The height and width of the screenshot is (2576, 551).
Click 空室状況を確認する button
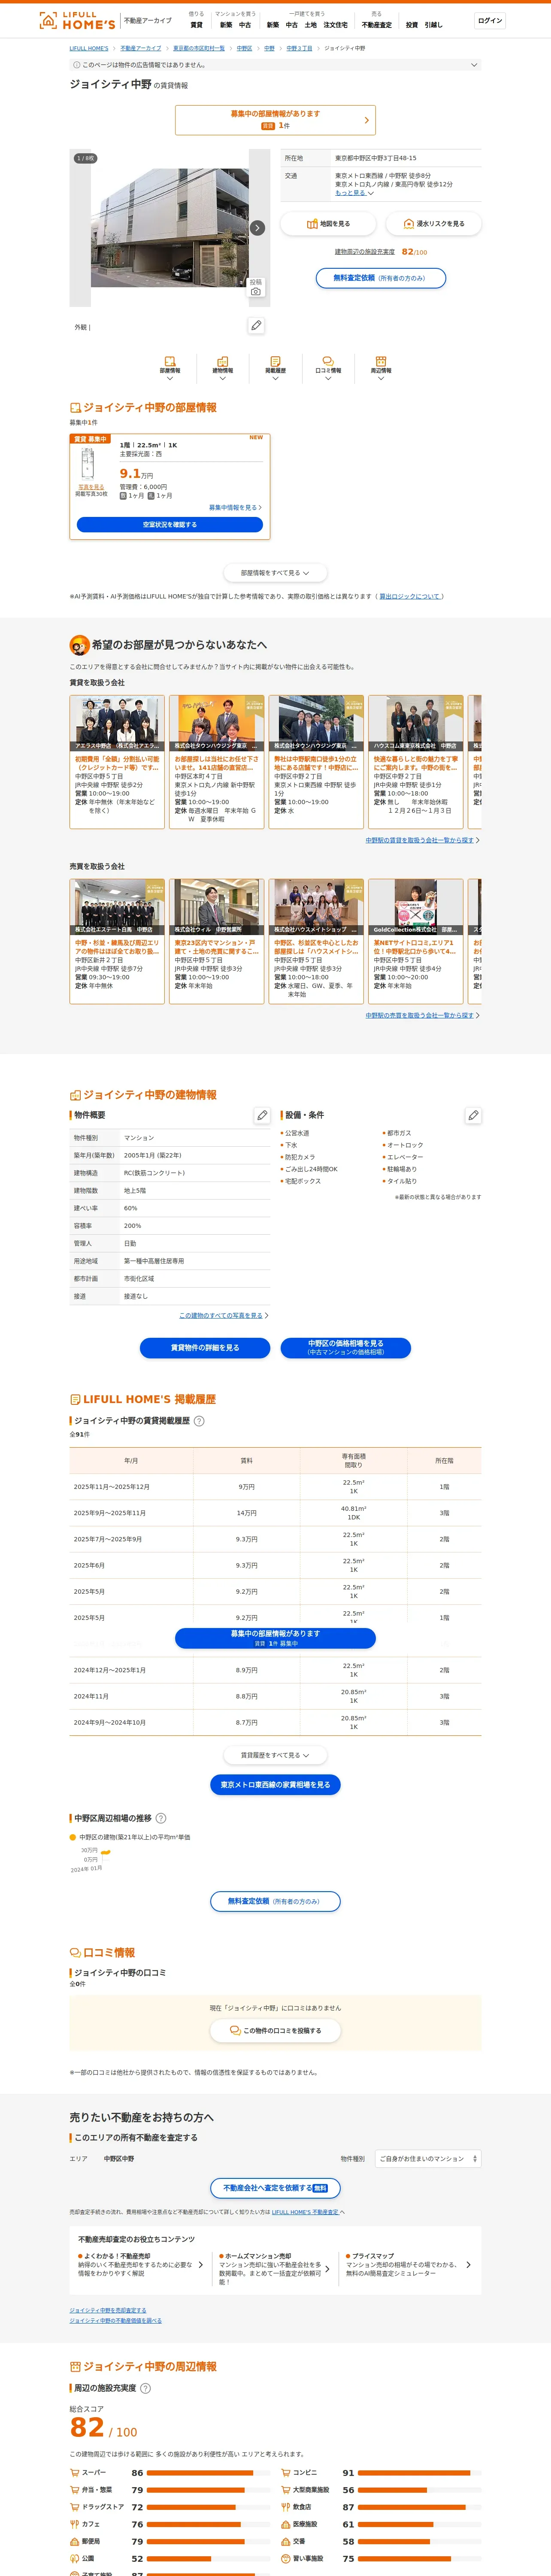[170, 524]
